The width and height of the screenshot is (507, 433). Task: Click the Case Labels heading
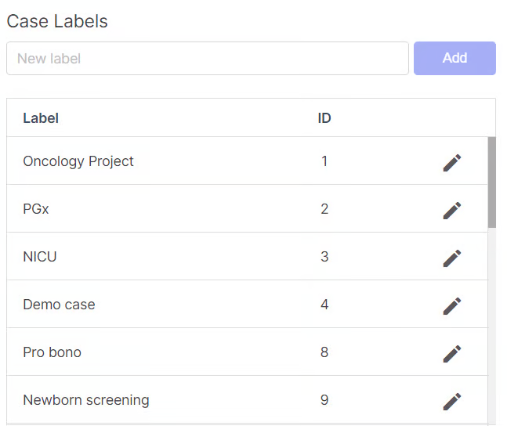57,21
